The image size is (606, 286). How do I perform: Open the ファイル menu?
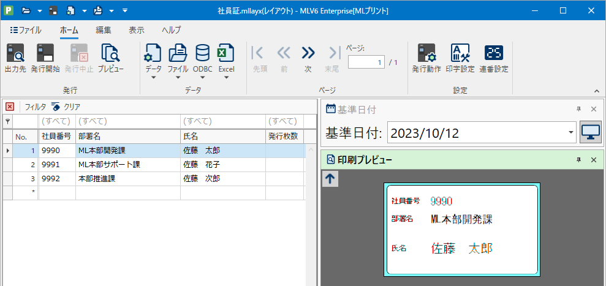click(26, 30)
